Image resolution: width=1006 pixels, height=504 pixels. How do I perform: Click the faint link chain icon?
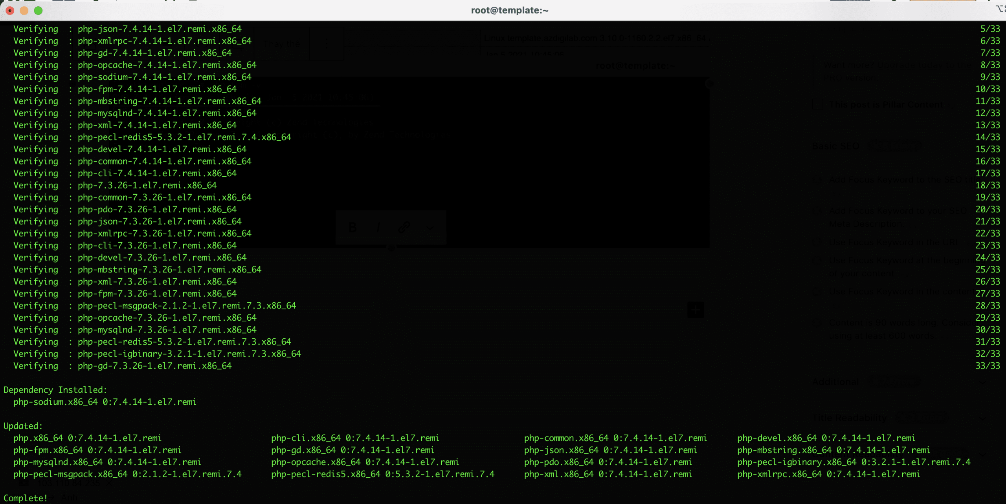click(404, 227)
